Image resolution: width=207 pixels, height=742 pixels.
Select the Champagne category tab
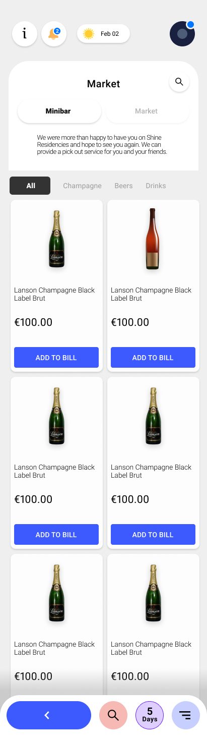(x=82, y=186)
